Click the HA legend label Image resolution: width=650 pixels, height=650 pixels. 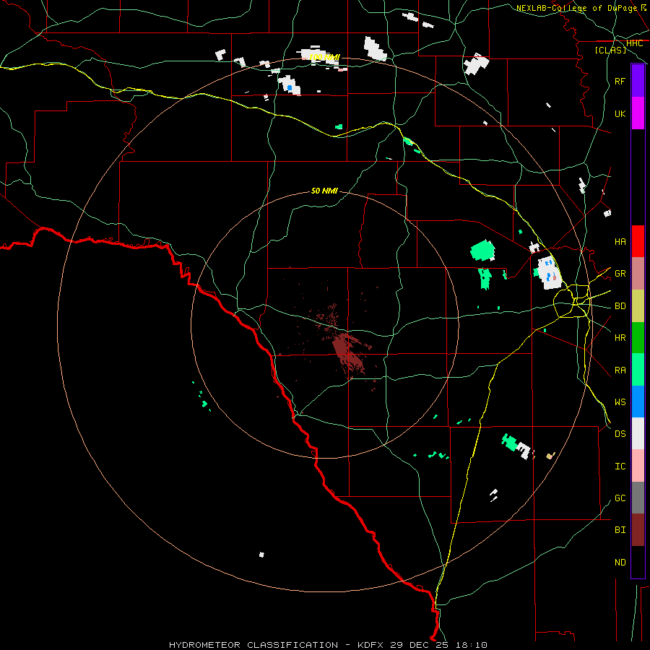[x=620, y=241]
